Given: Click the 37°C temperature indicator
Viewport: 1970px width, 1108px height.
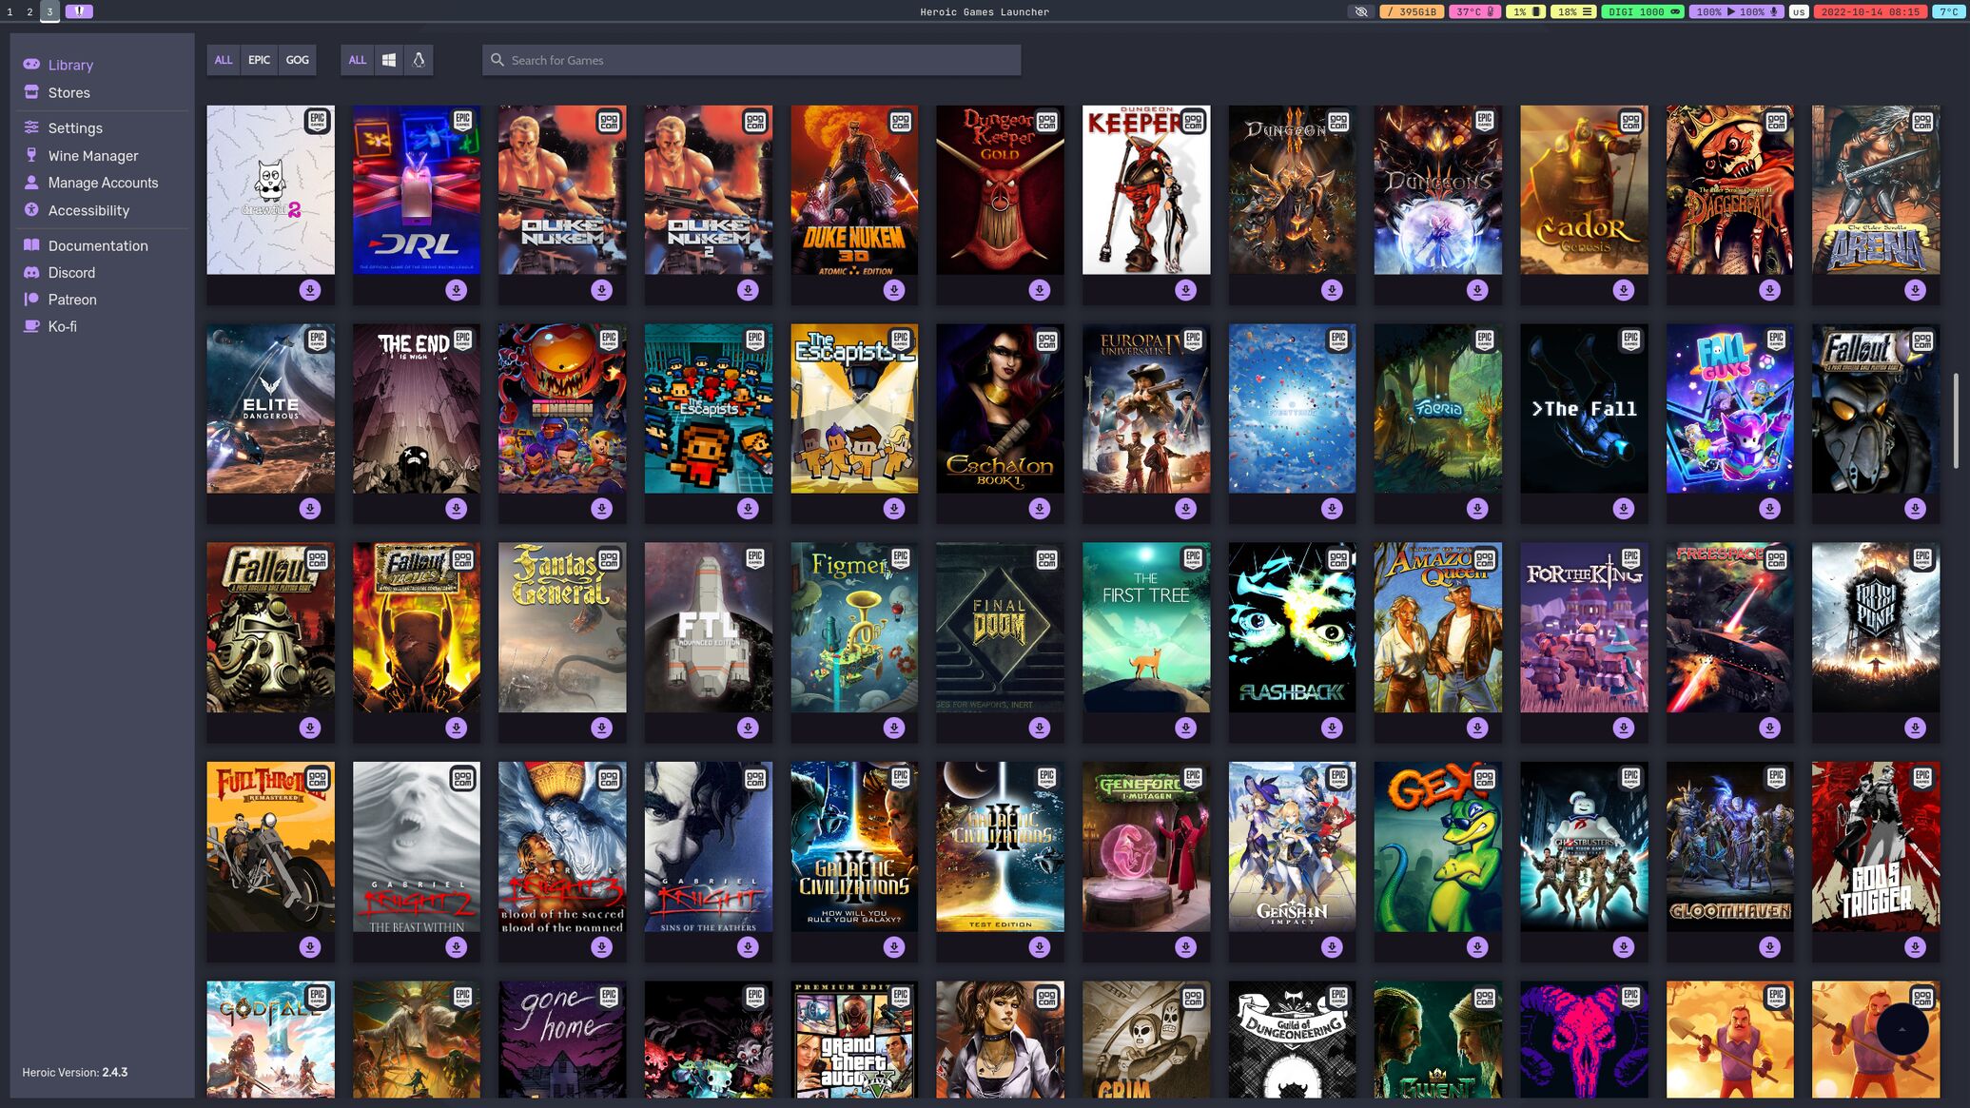Looking at the screenshot, I should [x=1475, y=11].
